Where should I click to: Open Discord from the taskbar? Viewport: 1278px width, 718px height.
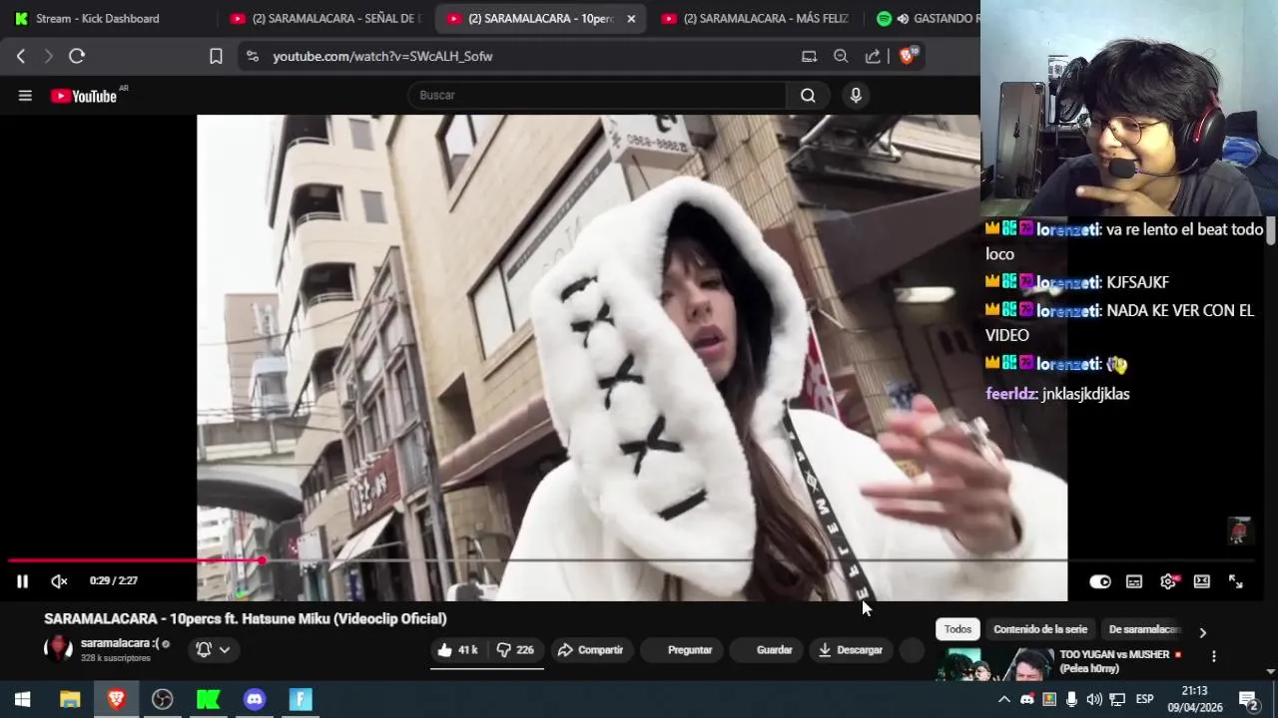[255, 699]
